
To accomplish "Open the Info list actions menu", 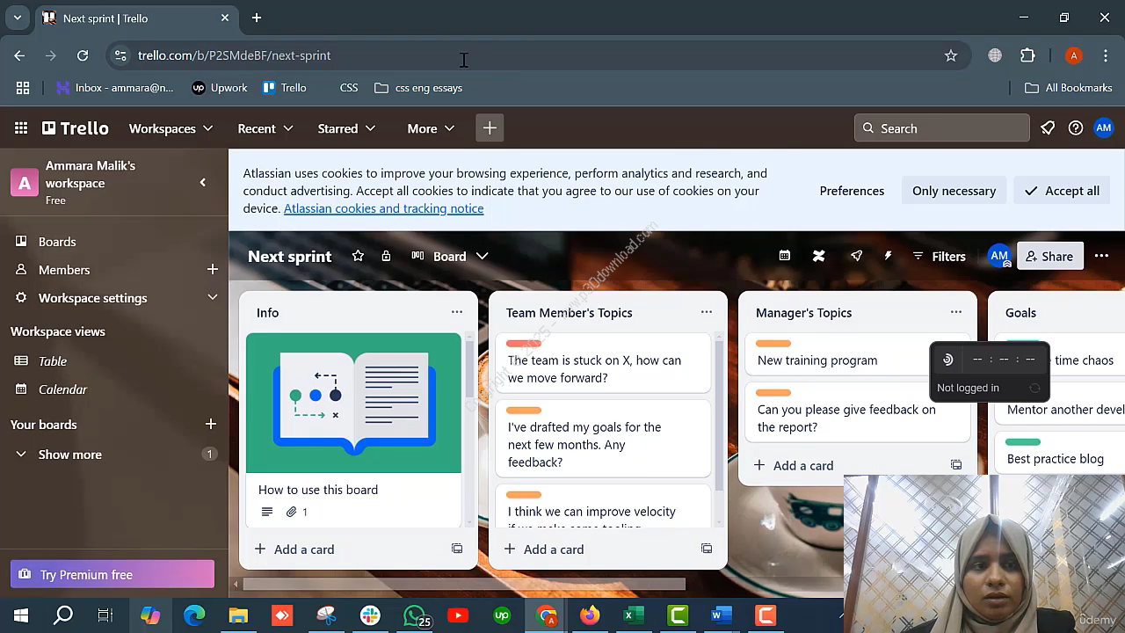I will [x=457, y=312].
